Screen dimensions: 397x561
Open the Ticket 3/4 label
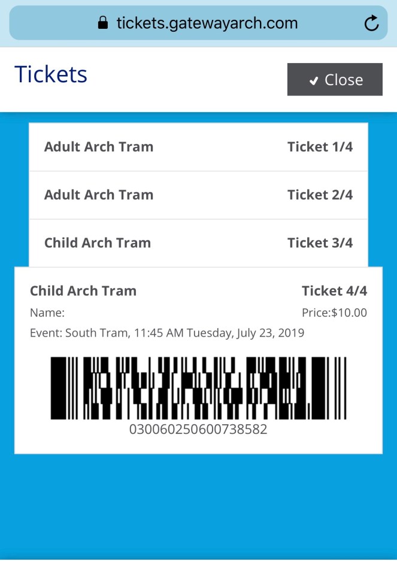coord(320,243)
